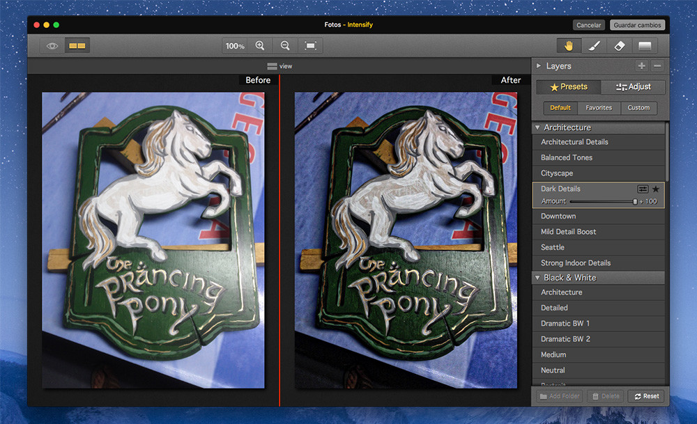
Task: Click the Dark Details preset name
Action: click(x=560, y=189)
